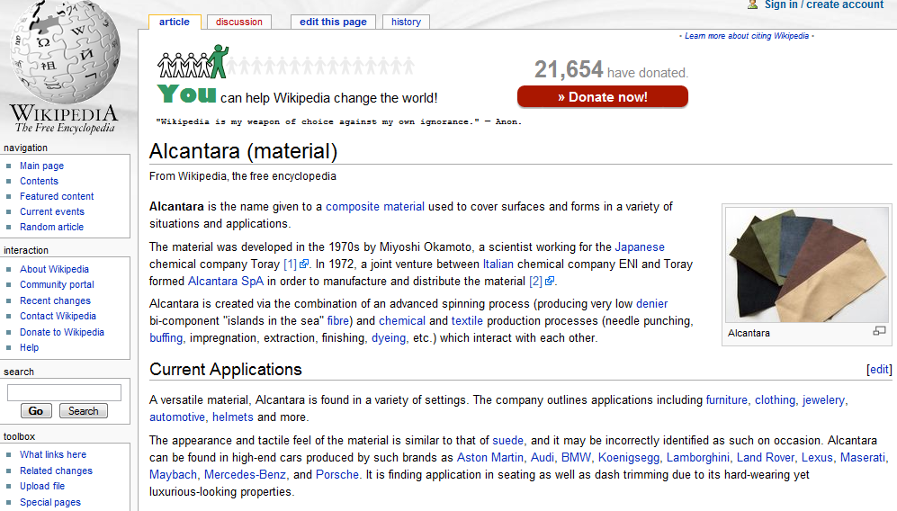Open the Sign in / create account link

(823, 4)
